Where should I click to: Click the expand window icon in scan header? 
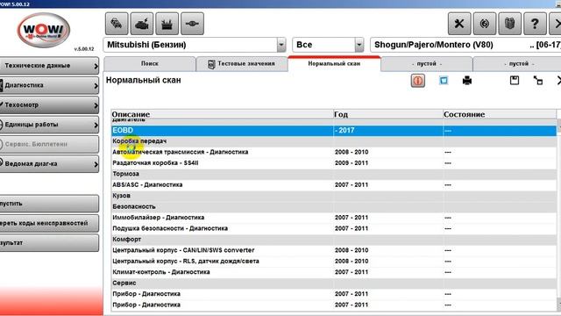click(537, 80)
